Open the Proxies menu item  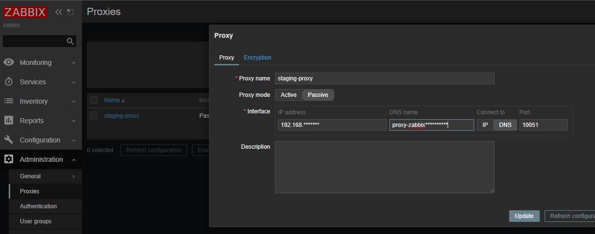[x=45, y=191]
